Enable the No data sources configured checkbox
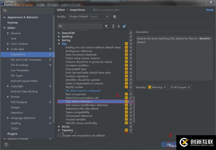 pyautogui.click(x=131, y=91)
